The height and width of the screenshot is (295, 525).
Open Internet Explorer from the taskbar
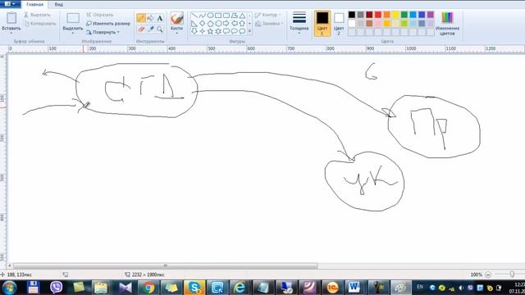[240, 288]
